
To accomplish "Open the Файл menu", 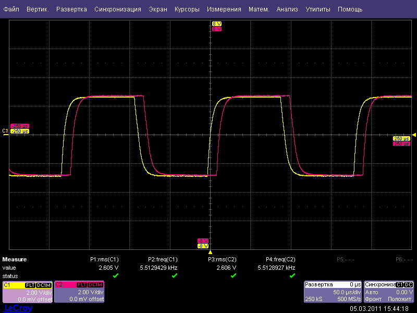I will [x=11, y=9].
